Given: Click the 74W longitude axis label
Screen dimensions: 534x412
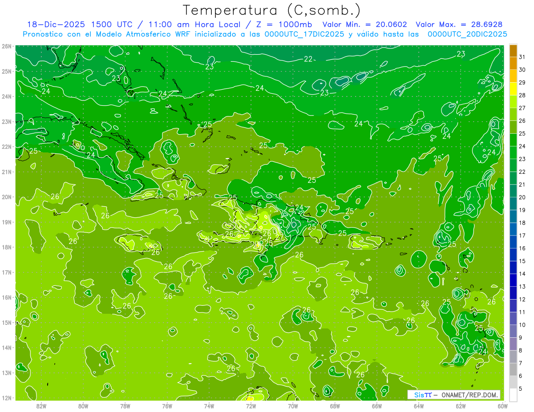Looking at the screenshot, I should coord(209,406).
